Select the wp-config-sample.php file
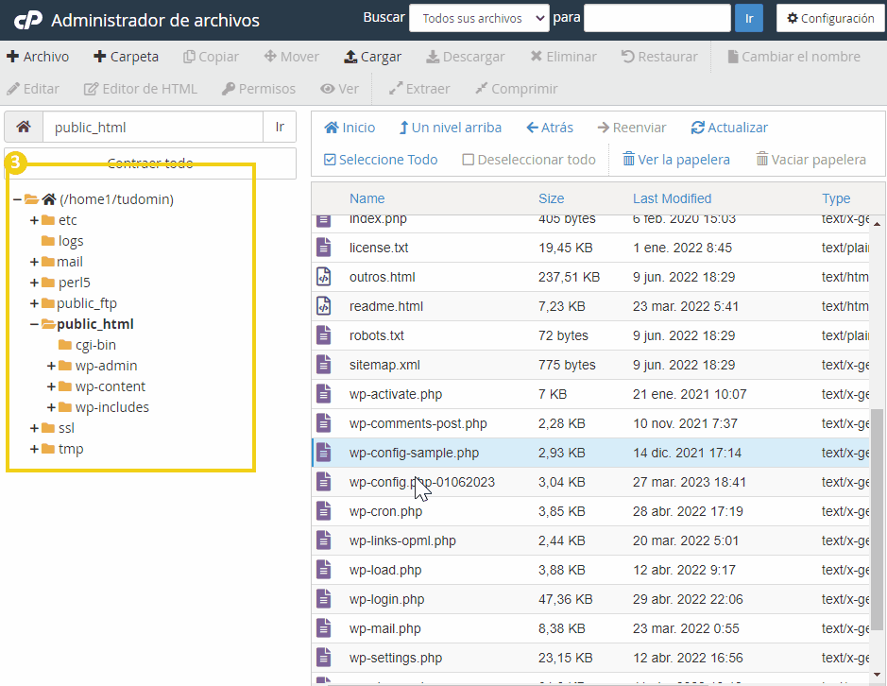Screen dimensions: 887x686 point(590,453)
